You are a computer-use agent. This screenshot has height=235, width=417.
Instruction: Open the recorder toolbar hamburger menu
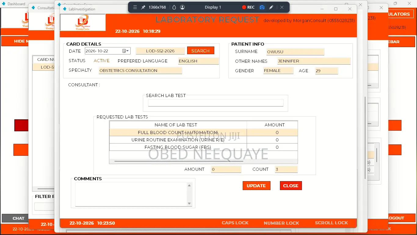(x=135, y=7)
